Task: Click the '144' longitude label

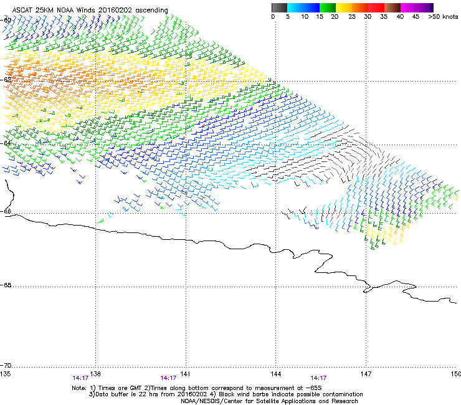Action: point(275,374)
